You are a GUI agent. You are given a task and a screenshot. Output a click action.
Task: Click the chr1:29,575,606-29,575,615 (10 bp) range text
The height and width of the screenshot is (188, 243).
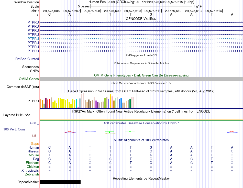point(168,2)
